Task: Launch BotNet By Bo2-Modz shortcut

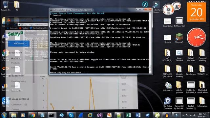Action: tap(191, 88)
